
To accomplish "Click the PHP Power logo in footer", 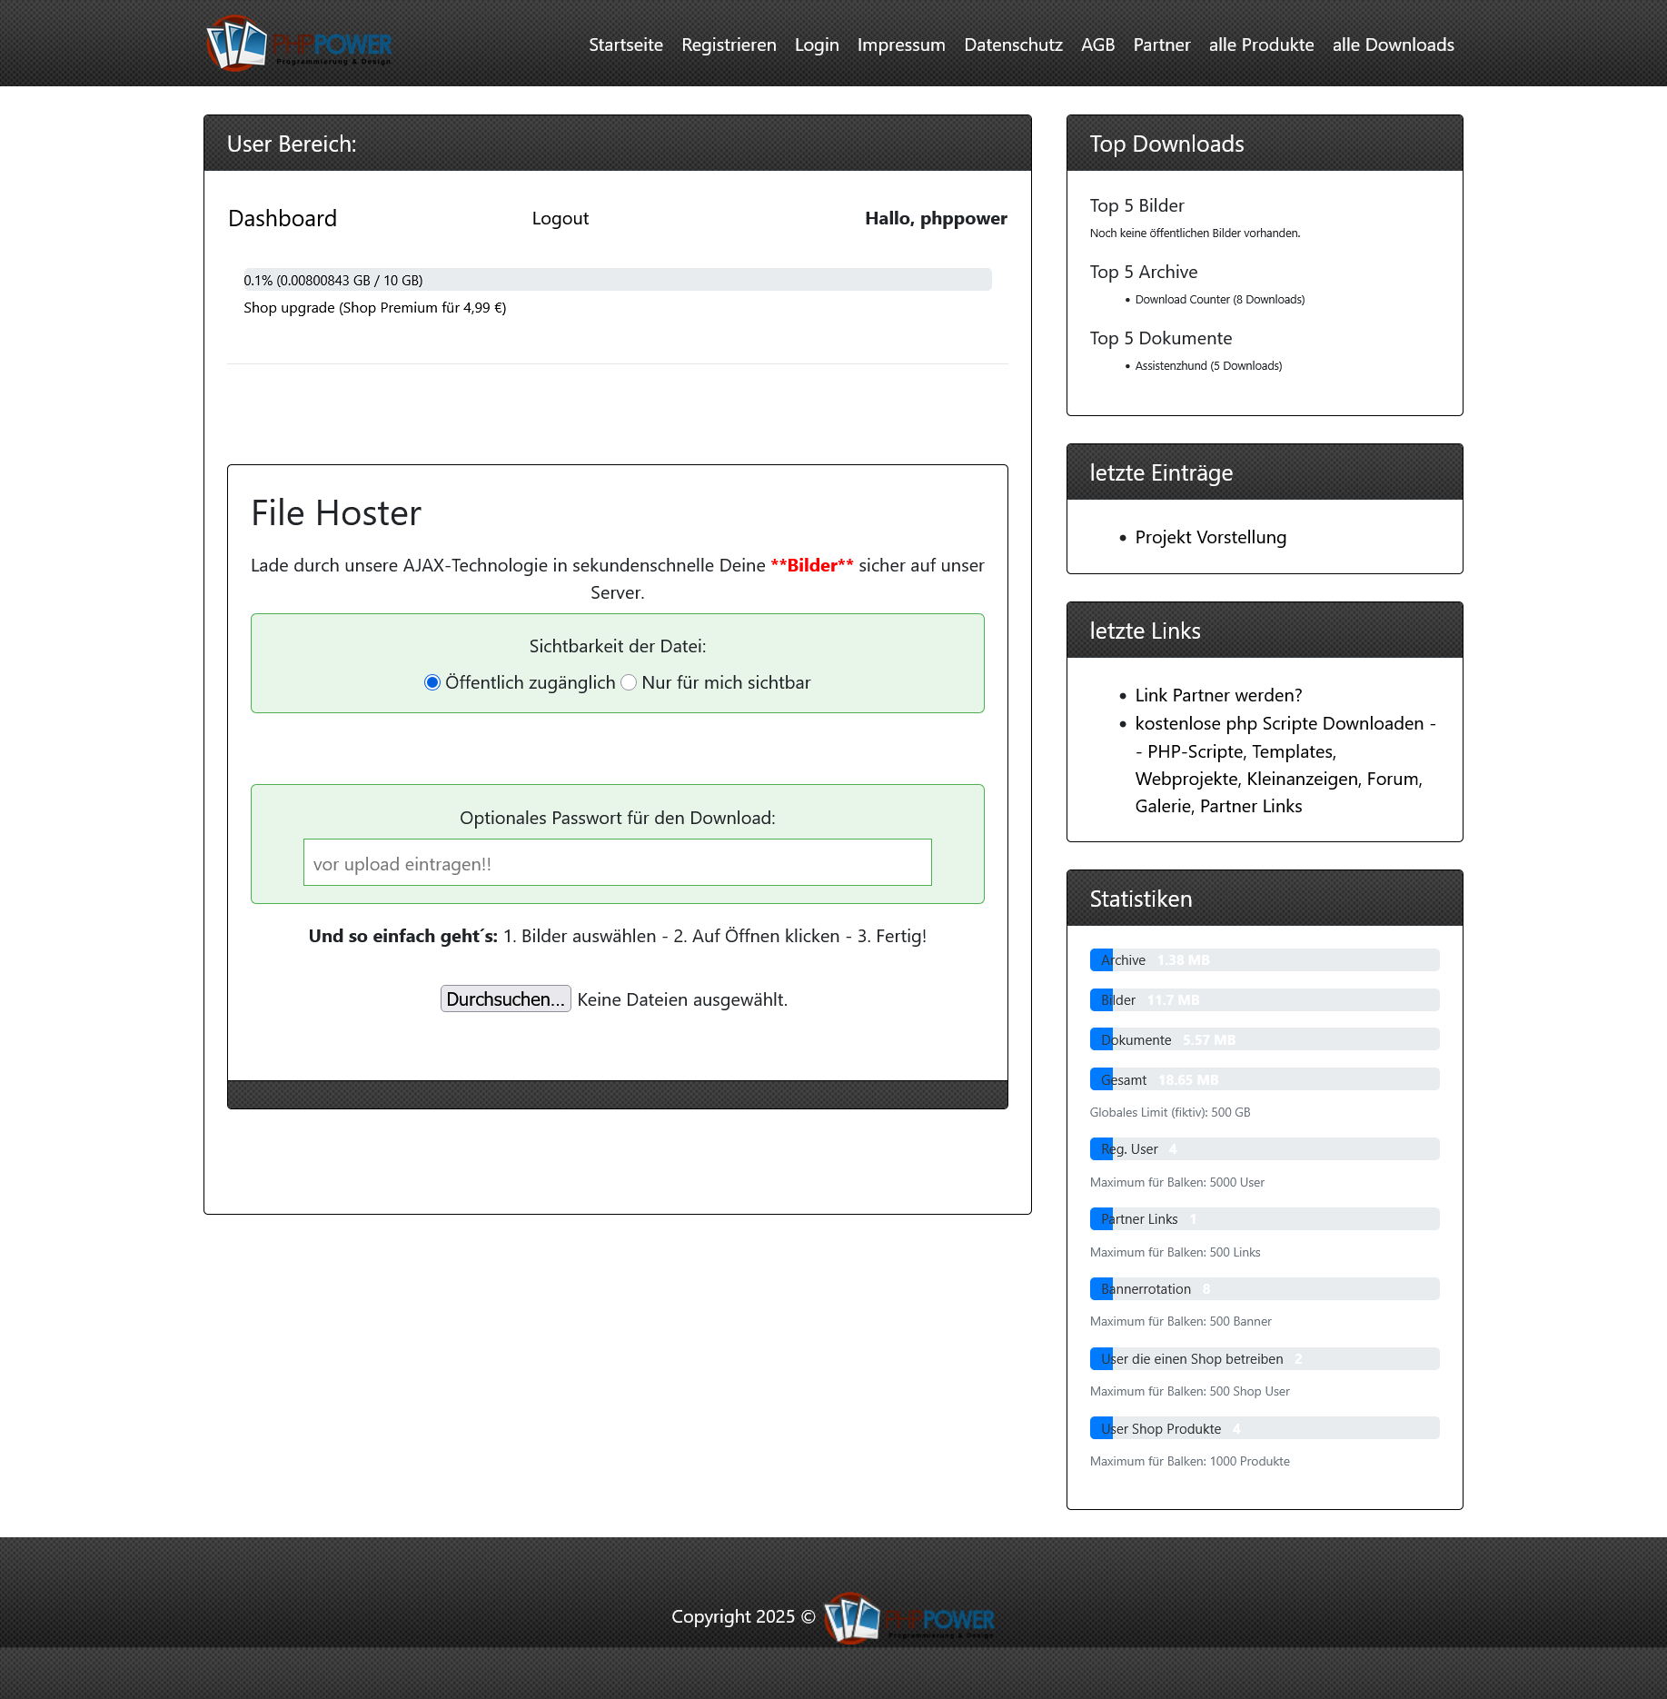I will click(x=909, y=1617).
